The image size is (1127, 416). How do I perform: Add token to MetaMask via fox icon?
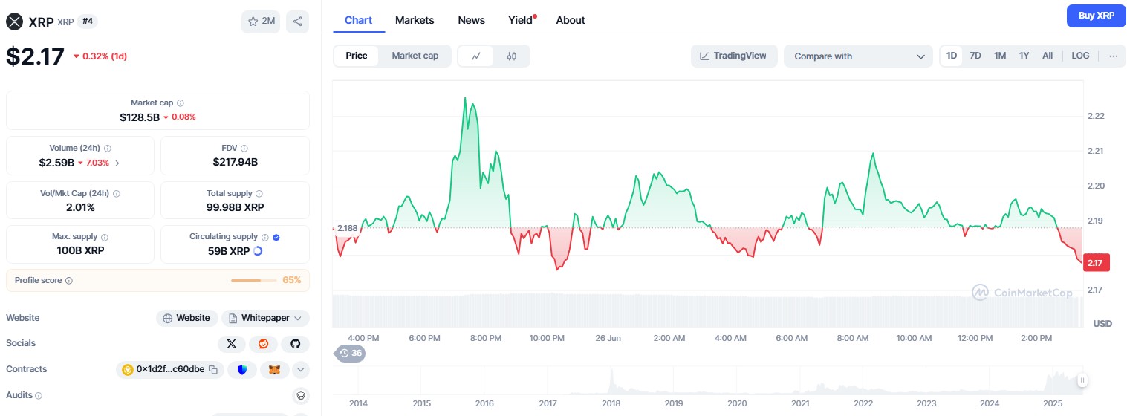(x=275, y=369)
